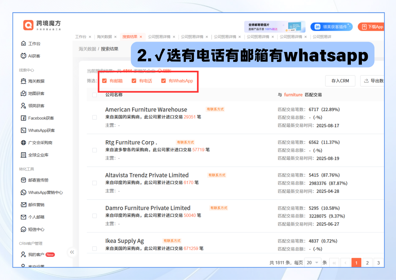Screen dimensions: 396x280
Task: Uncheck the 有邮箱 filter checkbox
Action: coord(105,81)
